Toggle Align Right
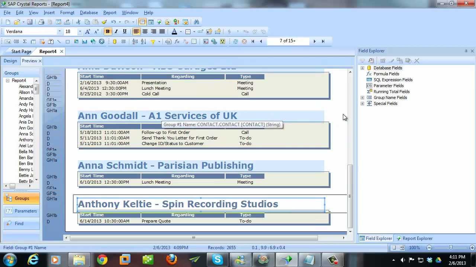Screen dimensions: 476x267 coord(154,32)
